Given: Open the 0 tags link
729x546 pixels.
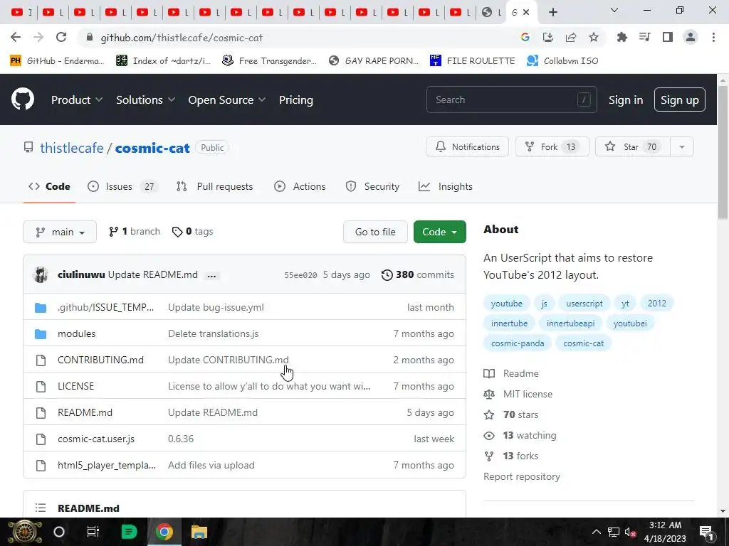Looking at the screenshot, I should pos(192,231).
